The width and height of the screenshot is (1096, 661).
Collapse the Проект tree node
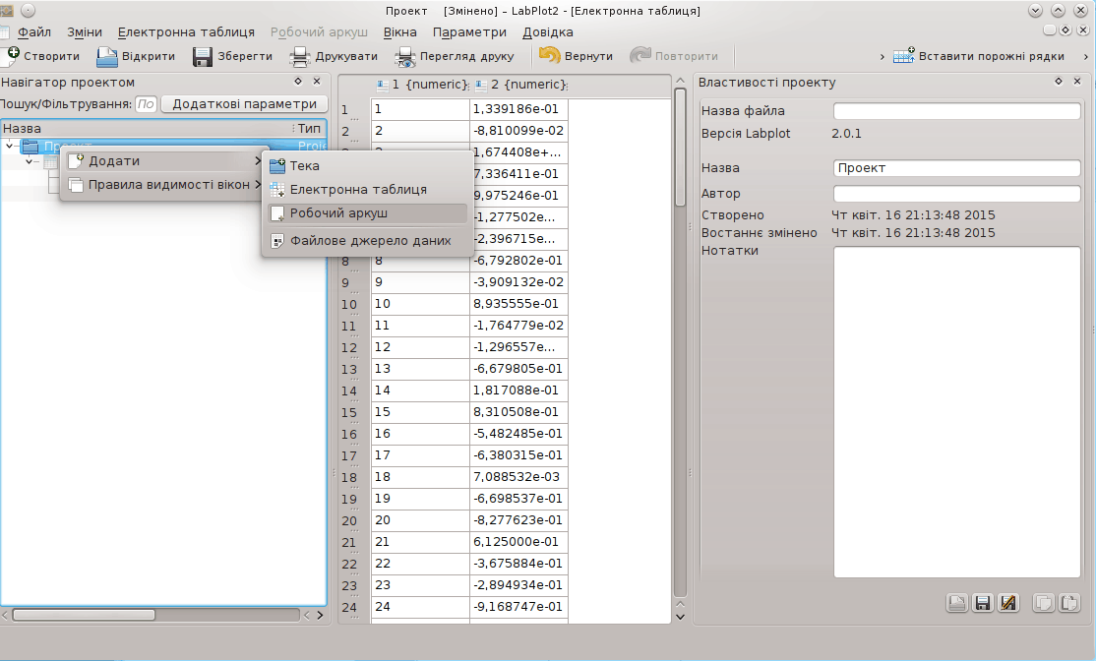(11, 147)
